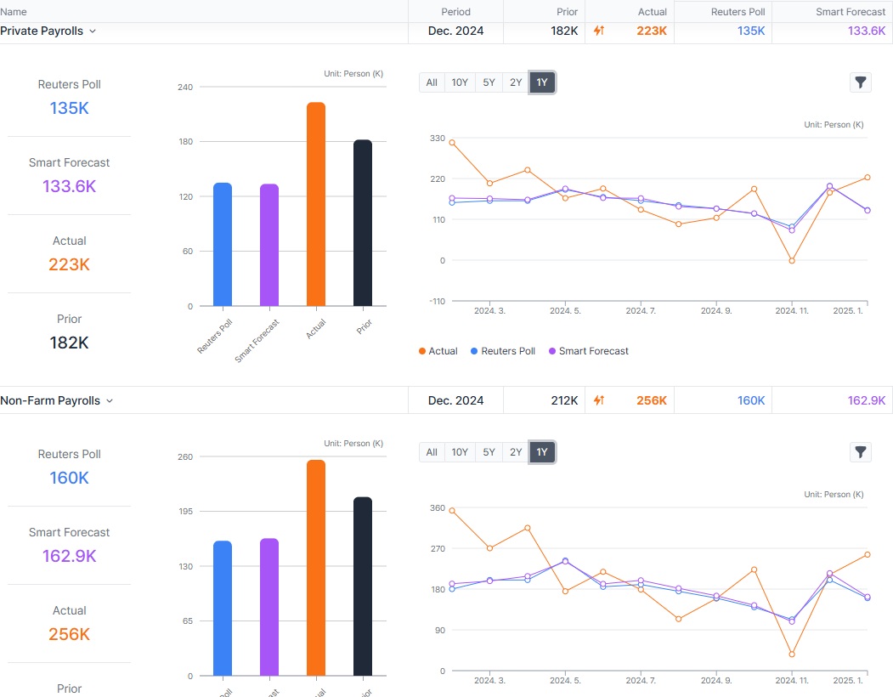Hide the Smart Forecast series in the legend

click(588, 351)
